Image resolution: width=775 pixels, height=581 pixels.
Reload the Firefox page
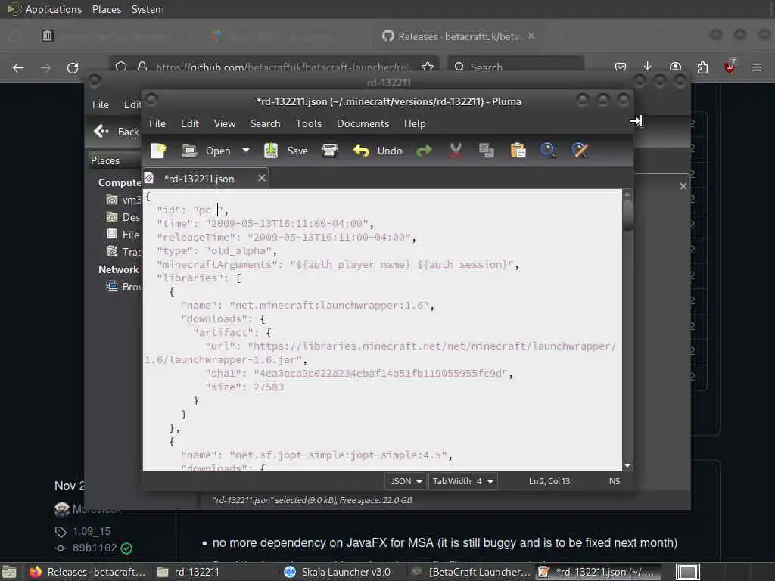click(x=73, y=67)
